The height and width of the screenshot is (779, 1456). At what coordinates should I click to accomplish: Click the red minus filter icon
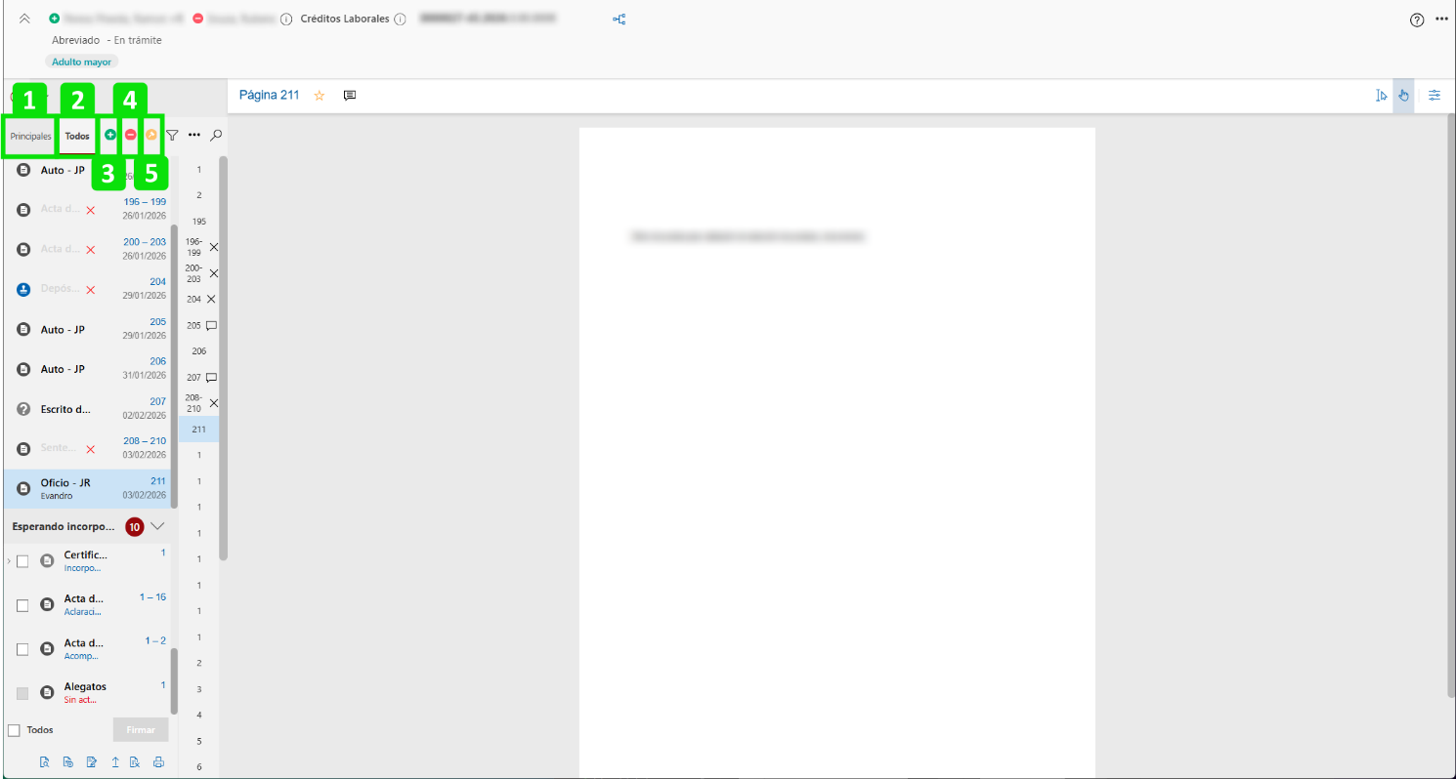130,136
